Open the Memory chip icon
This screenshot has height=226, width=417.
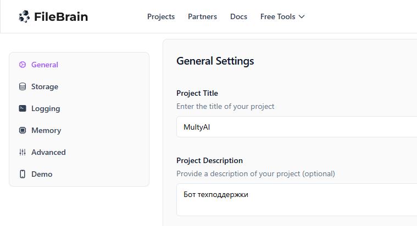tap(23, 130)
